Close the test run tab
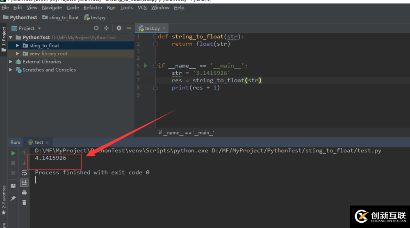Viewport: 410px width, 228px height. click(47, 142)
